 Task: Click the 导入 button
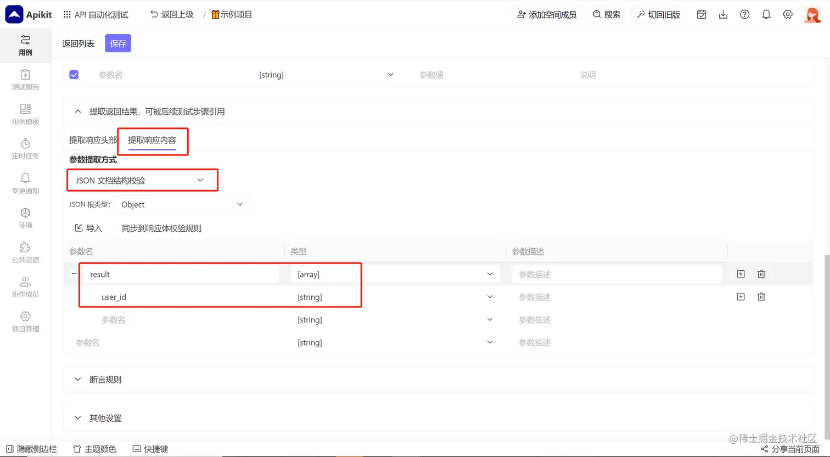tap(89, 228)
